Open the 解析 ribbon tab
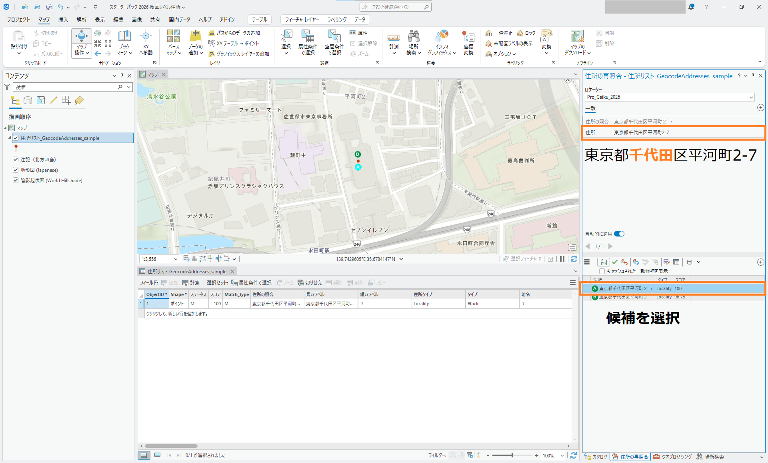Screen dimensions: 768x463 [82, 20]
